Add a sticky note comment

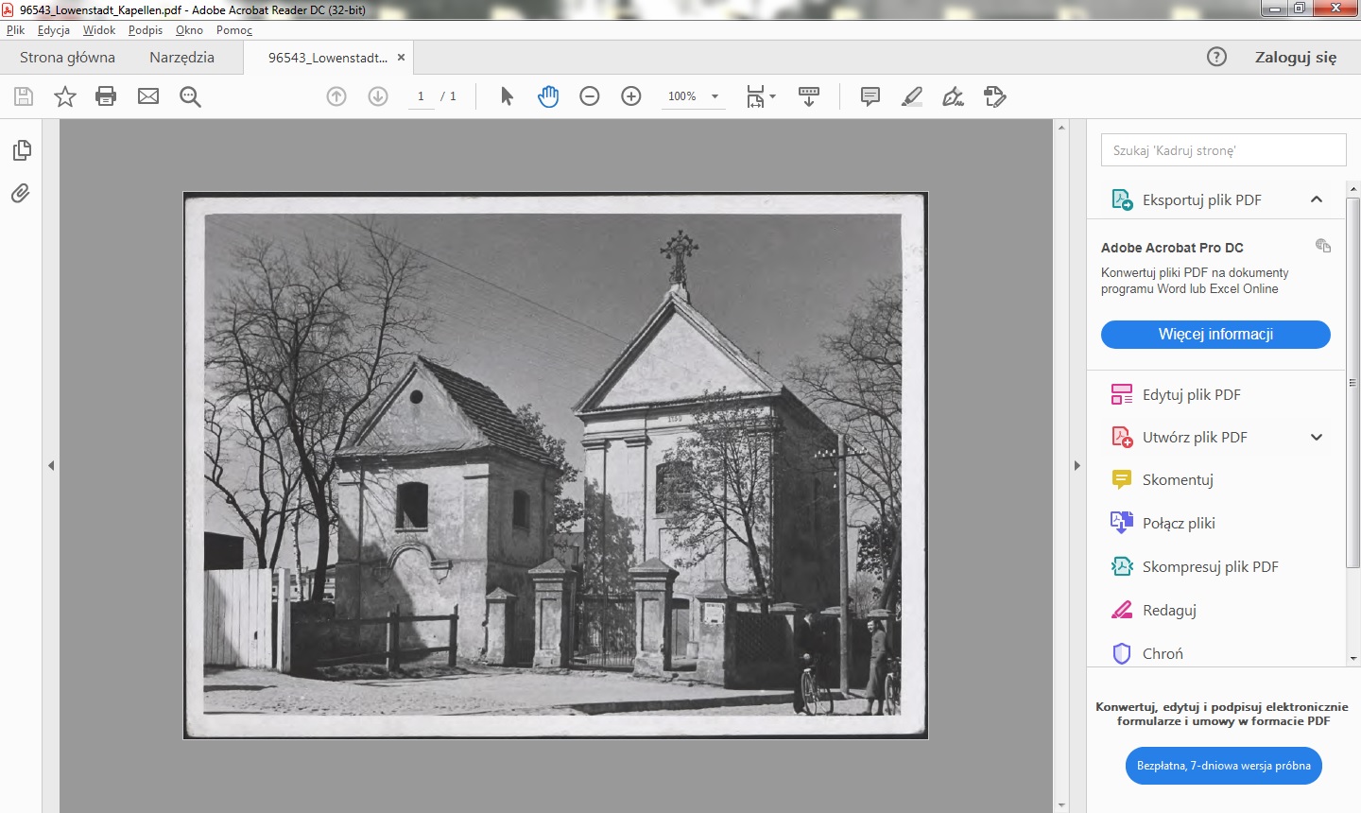coord(870,96)
